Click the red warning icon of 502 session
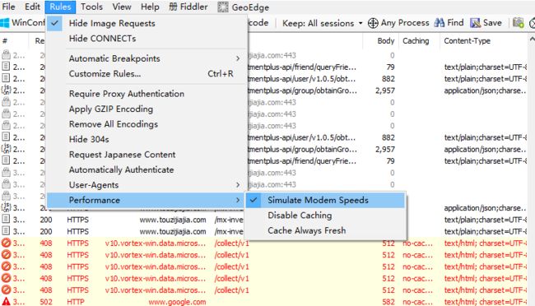535x306 pixels. point(6,302)
